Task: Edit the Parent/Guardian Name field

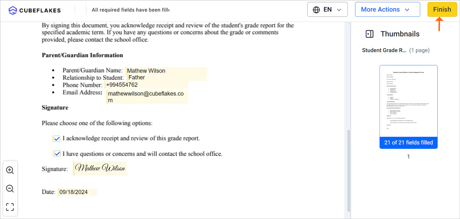Action: [x=166, y=71]
